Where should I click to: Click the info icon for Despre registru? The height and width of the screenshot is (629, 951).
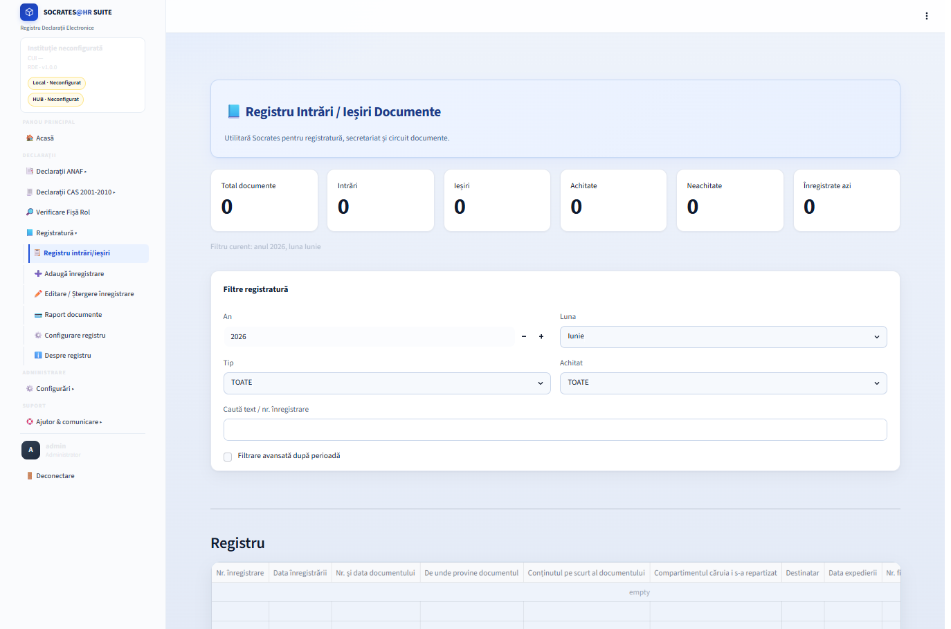click(38, 356)
